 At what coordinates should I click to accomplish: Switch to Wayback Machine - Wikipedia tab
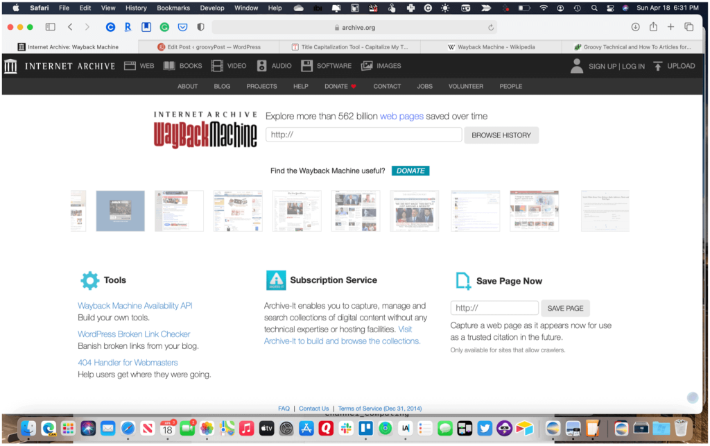click(x=491, y=46)
